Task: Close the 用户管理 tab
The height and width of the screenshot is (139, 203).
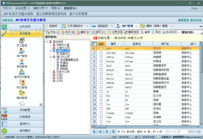Action: [137, 26]
